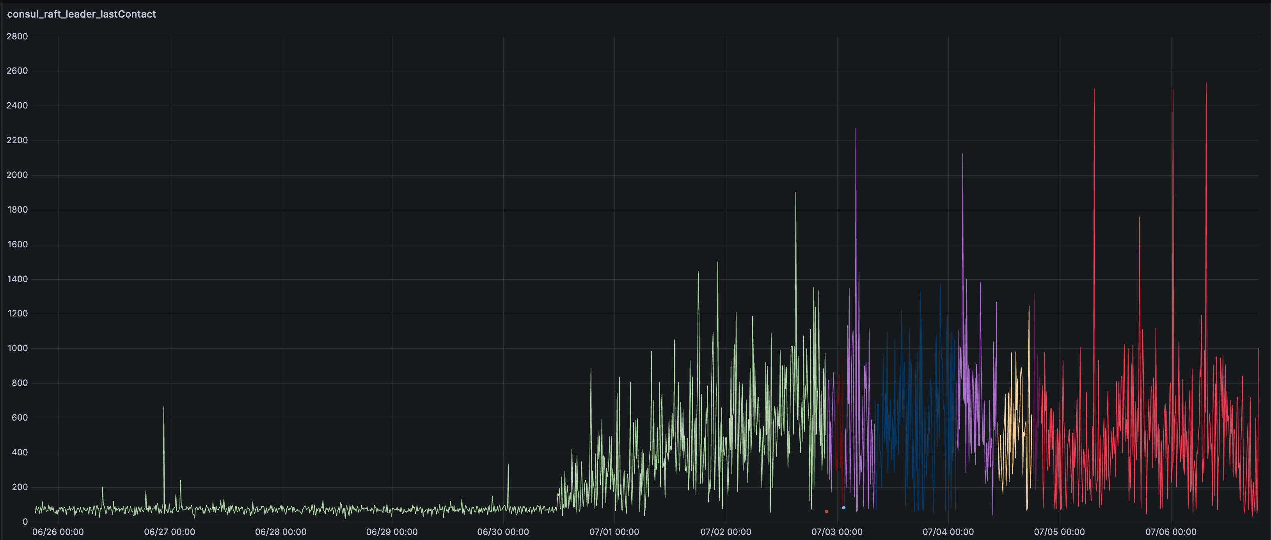Click the tallest purple spike near 07/03
The width and height of the screenshot is (1271, 540).
click(856, 129)
